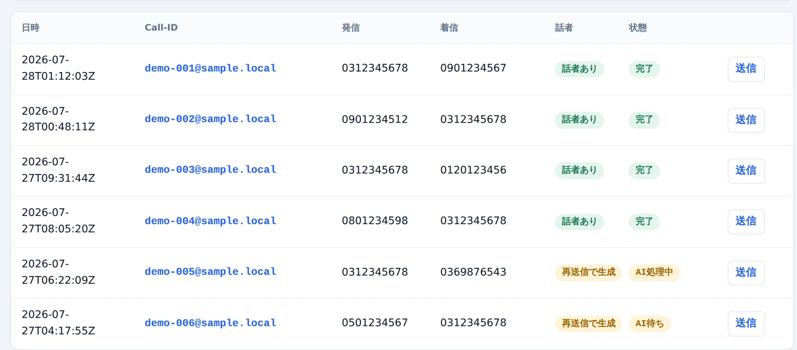Image resolution: width=797 pixels, height=350 pixels.
Task: Select timestamp 2026-07-28T00:48:11Z
Action: click(x=58, y=119)
